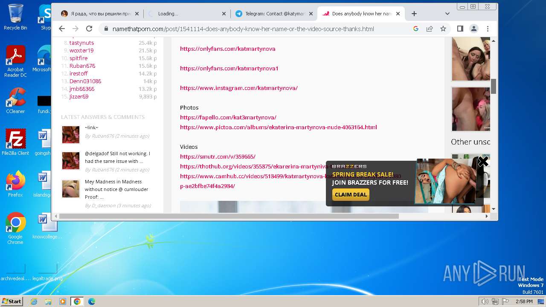Select the active 'Does anybody know her name' tab
The height and width of the screenshot is (307, 546).
(x=361, y=14)
